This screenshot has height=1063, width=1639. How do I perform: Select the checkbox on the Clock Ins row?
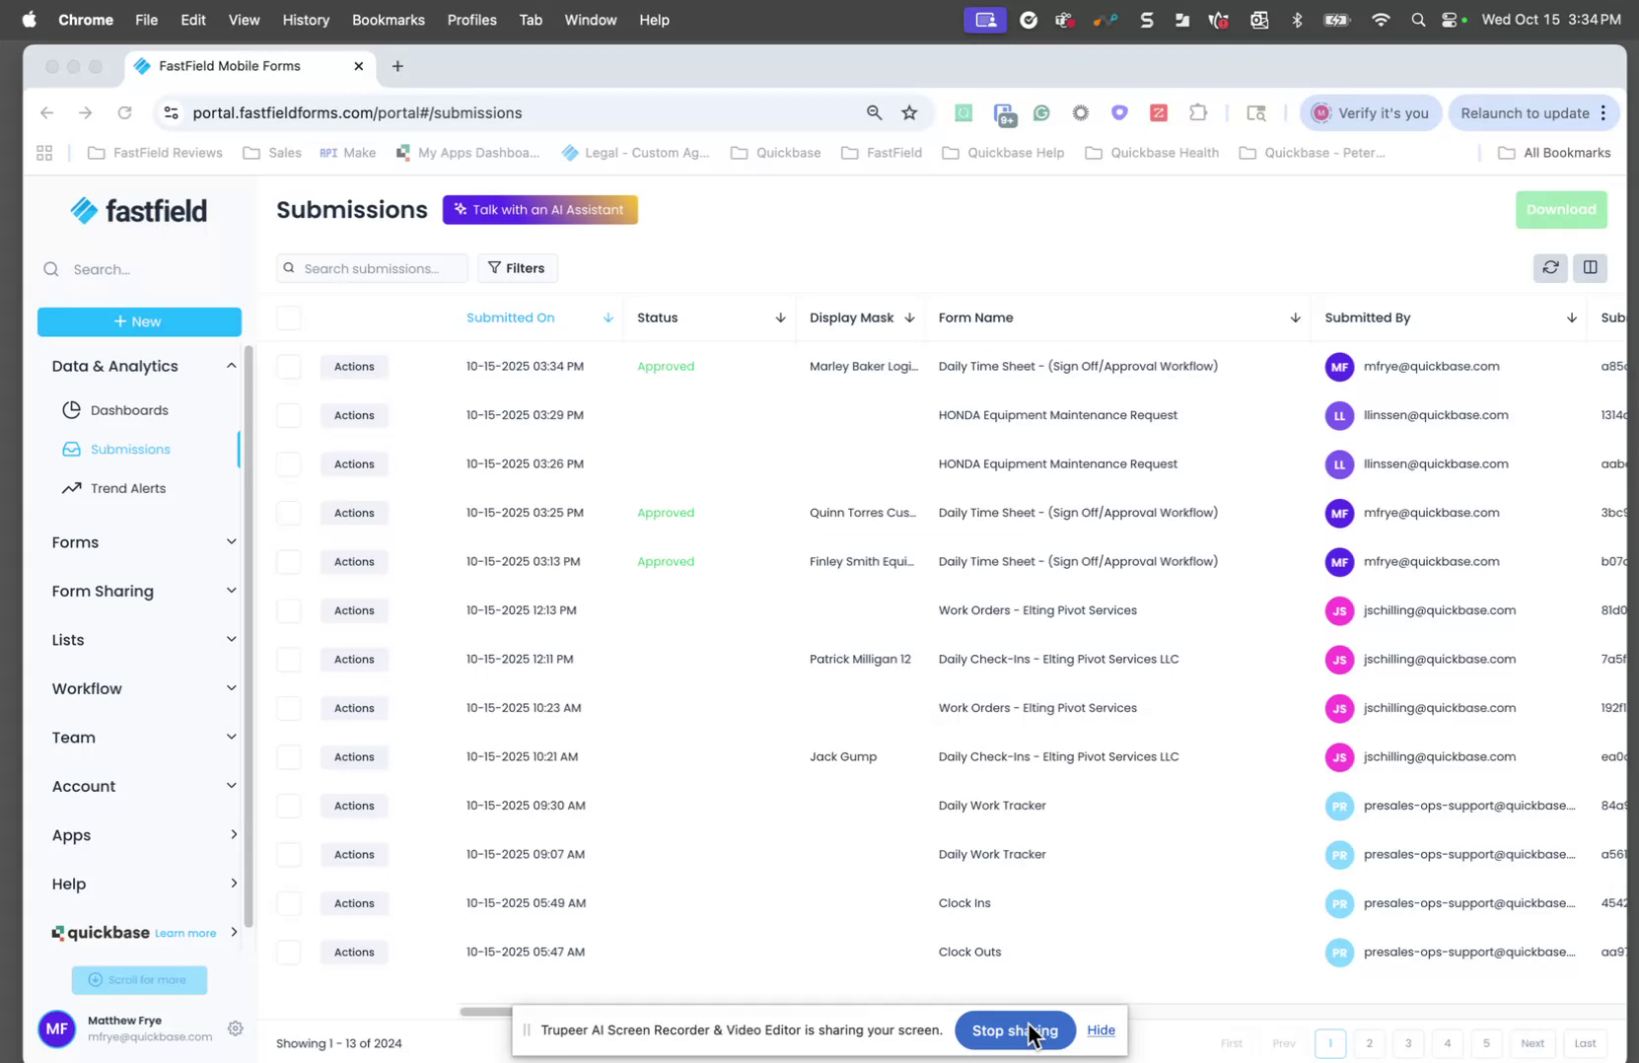coord(289,902)
